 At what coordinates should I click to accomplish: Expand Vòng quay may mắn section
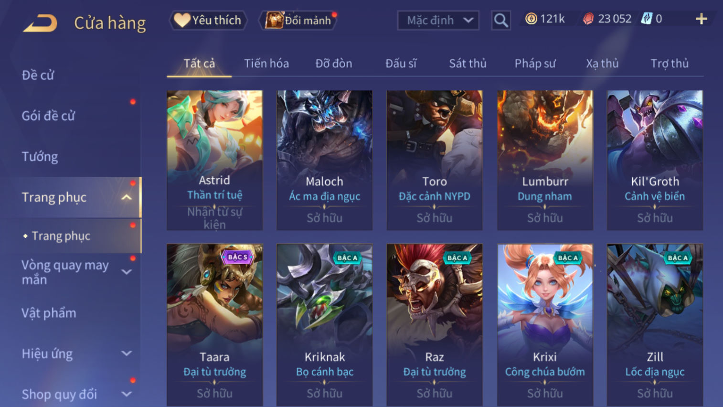point(127,272)
